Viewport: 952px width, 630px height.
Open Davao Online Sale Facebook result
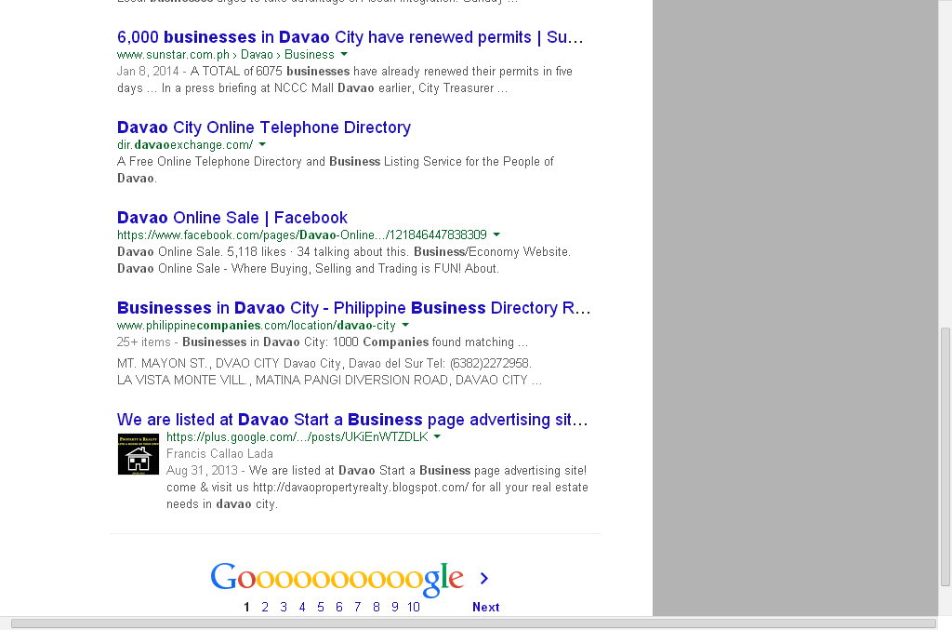tap(231, 218)
